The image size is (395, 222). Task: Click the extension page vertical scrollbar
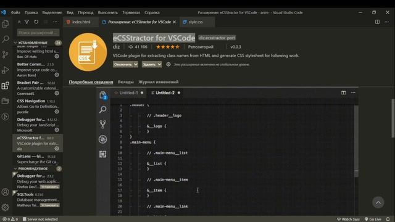point(393,118)
